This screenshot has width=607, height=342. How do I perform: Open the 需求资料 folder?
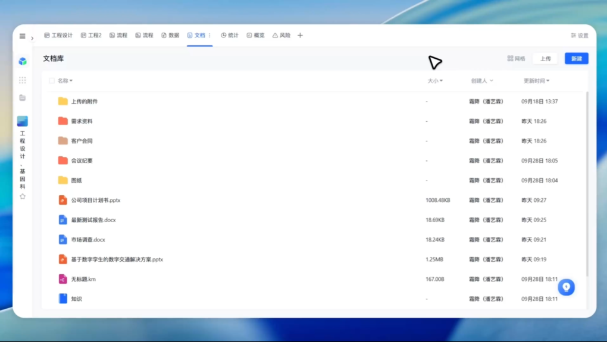(82, 121)
